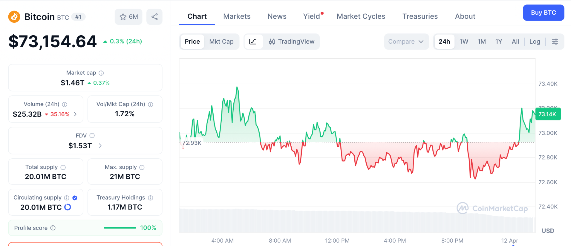Toggle the Log scale option
The height and width of the screenshot is (246, 571).
coord(534,41)
